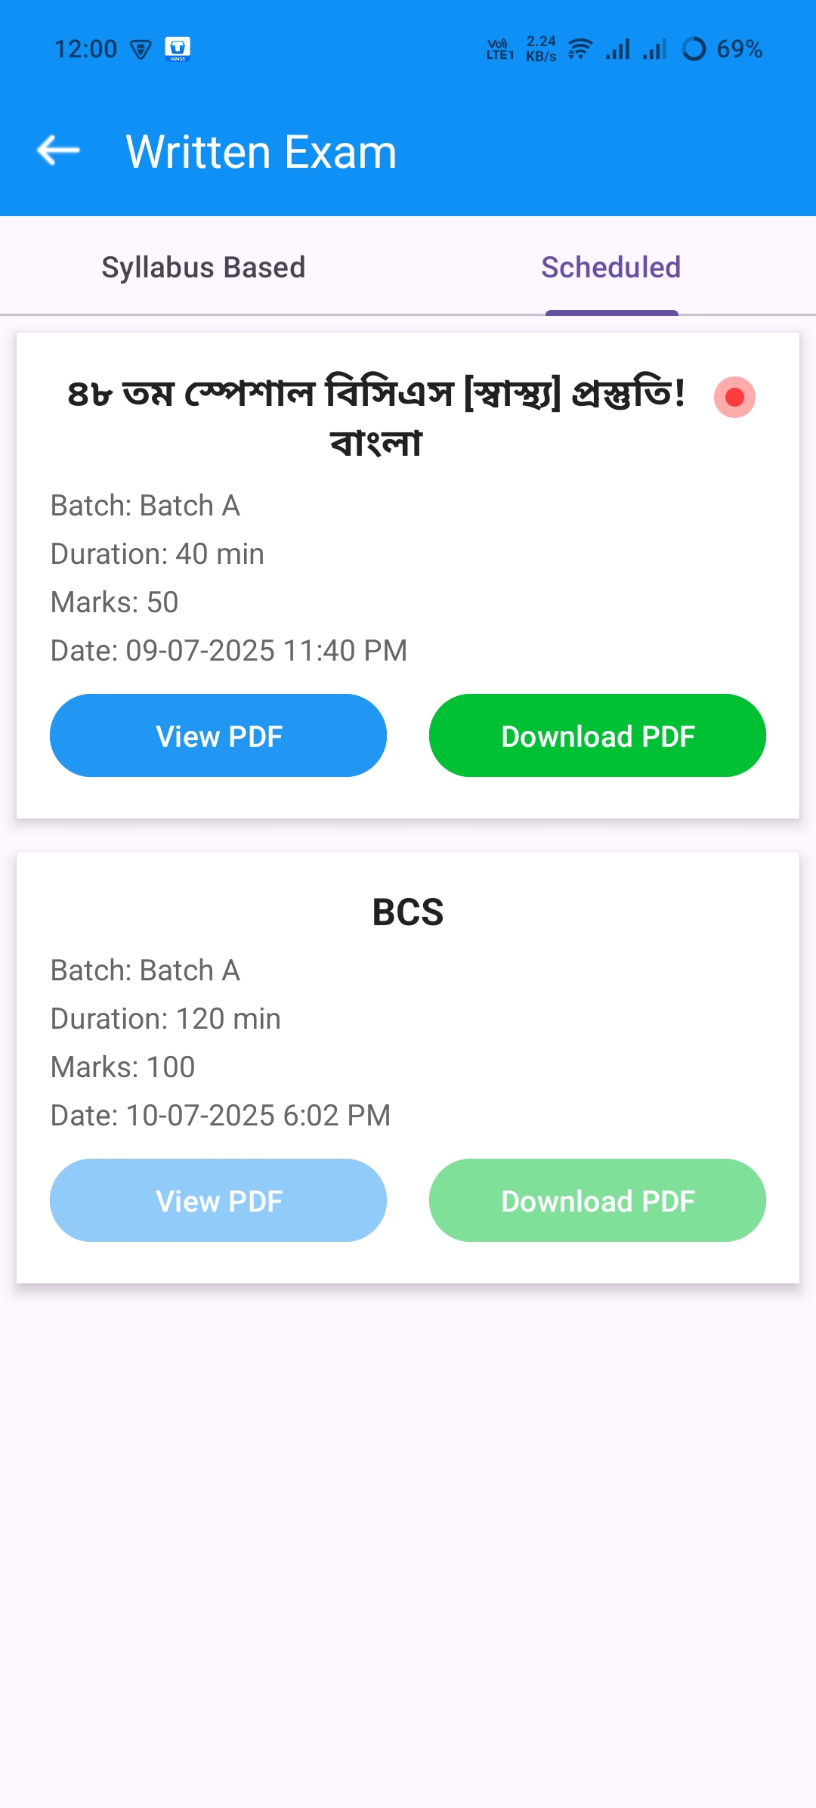This screenshot has height=1808, width=816.
Task: View PDF for the BCS exam
Action: [218, 1200]
